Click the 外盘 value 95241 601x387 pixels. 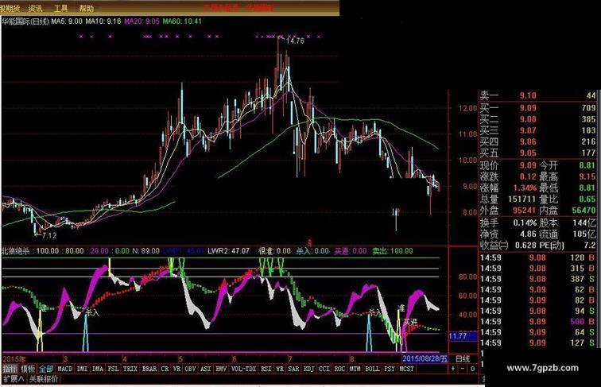click(525, 211)
